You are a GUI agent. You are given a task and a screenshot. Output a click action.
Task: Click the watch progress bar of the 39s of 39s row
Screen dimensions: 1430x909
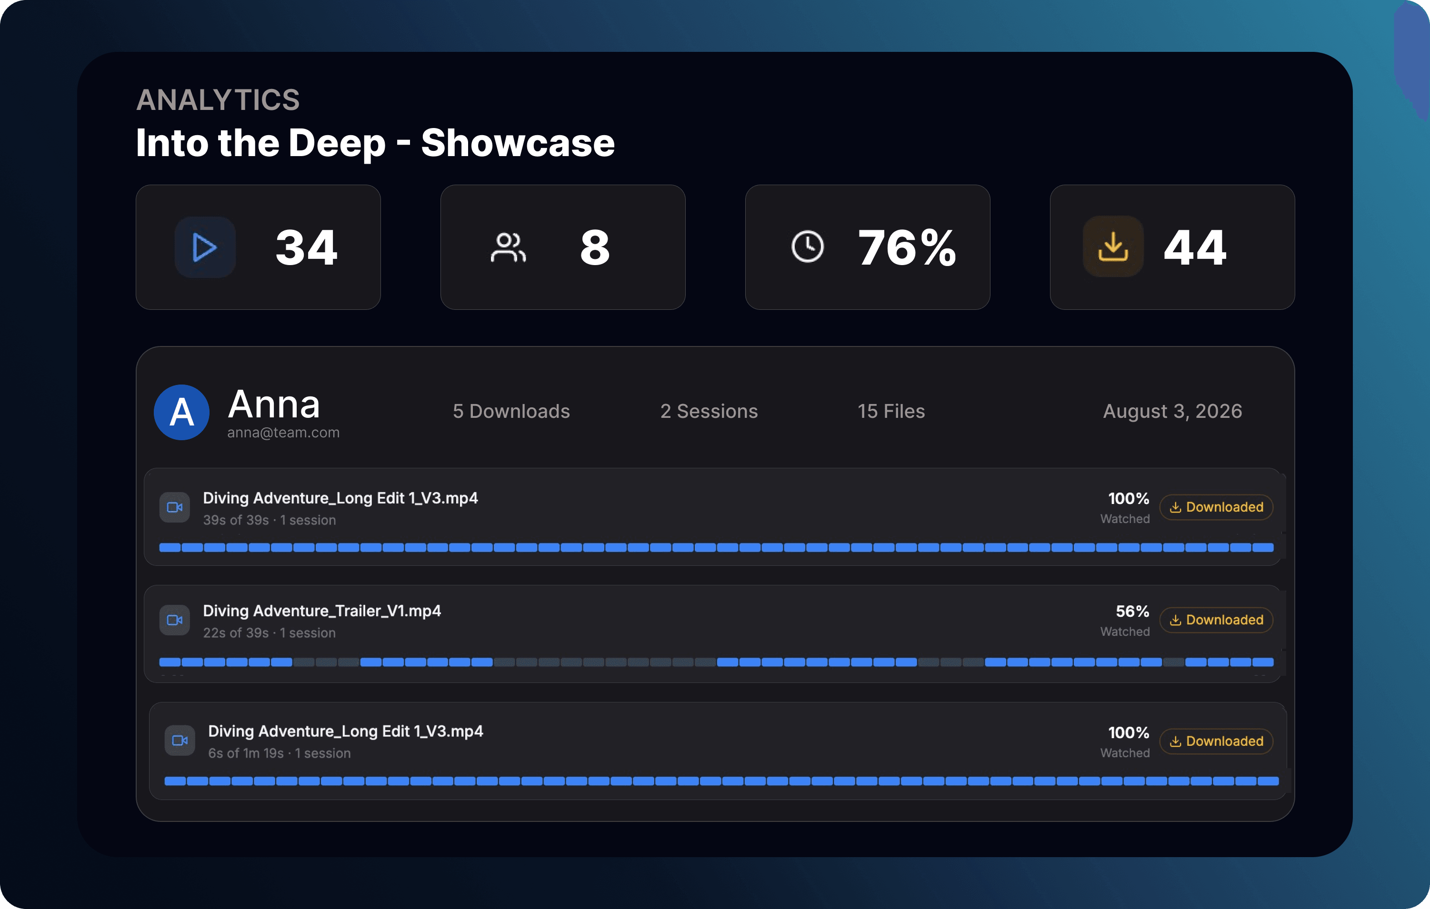pyautogui.click(x=716, y=548)
